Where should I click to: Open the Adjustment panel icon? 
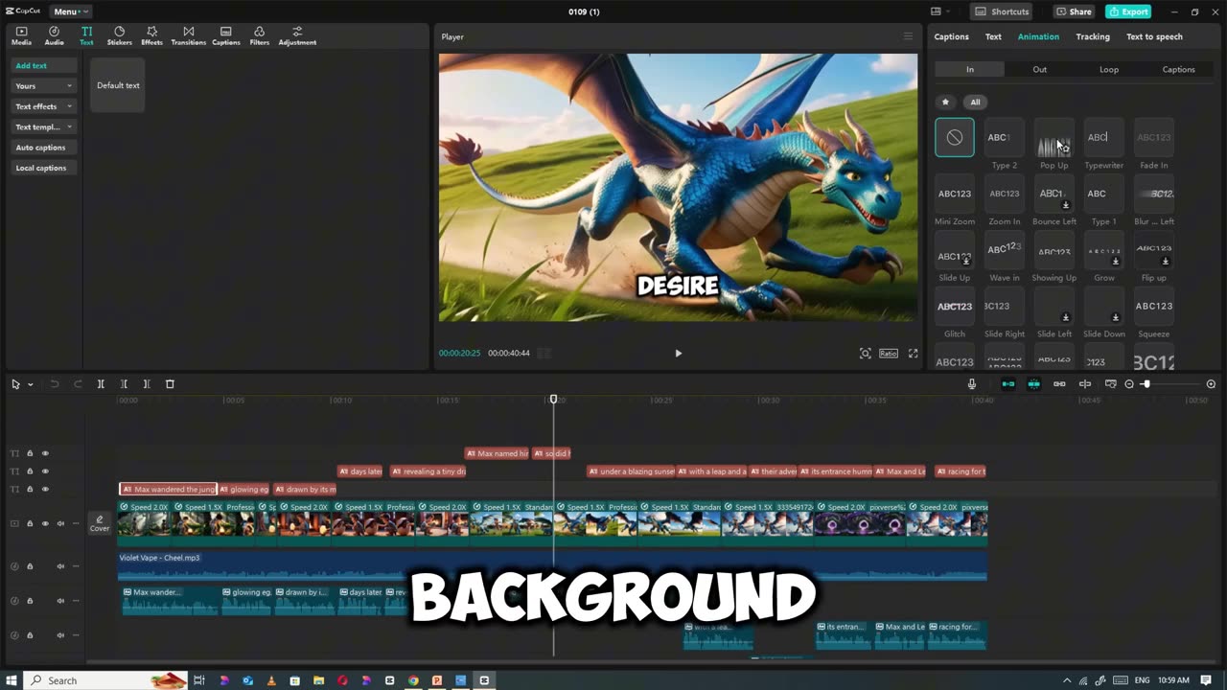click(297, 35)
